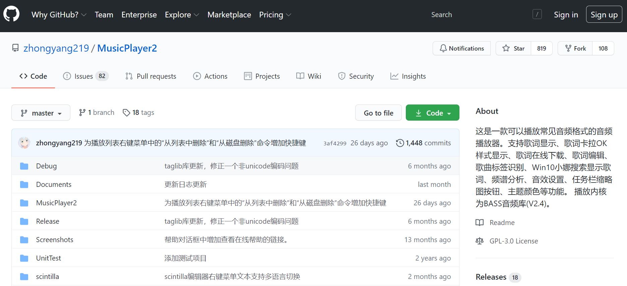Click the Sign up button

(x=604, y=14)
